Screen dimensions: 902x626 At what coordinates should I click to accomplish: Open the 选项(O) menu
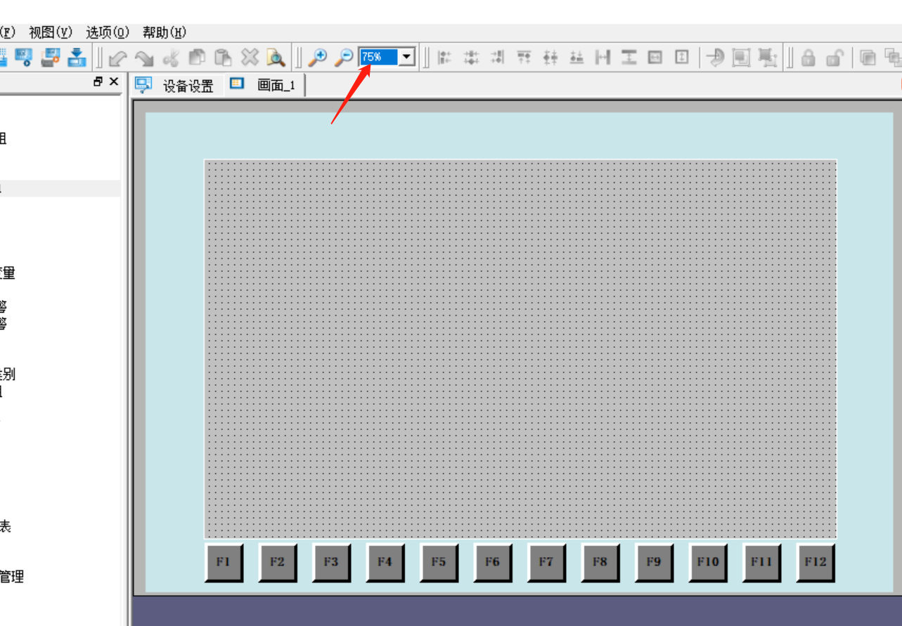click(108, 32)
